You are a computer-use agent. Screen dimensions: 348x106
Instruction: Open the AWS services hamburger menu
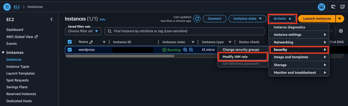7,7
